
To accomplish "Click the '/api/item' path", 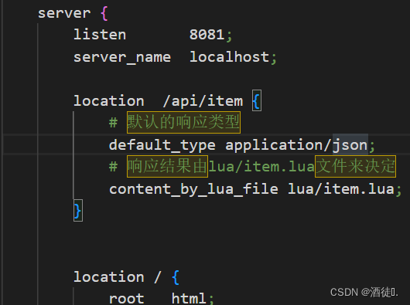I will coord(203,101).
